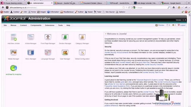Open the Extensions menu in Joomla
This screenshot has width=191, height=107.
50,25
